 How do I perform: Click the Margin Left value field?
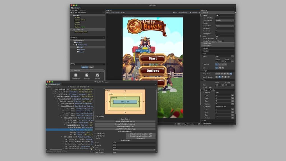[223, 95]
